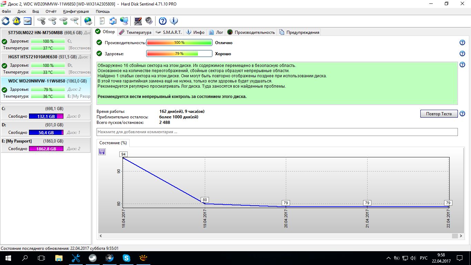Viewport: 471px width, 265px height.
Task: Click help icon beside Повтор Теста button
Action: point(462,114)
